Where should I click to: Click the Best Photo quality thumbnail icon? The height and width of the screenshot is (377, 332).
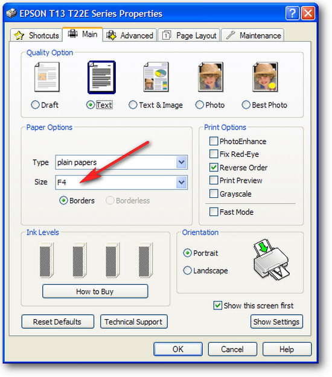coord(265,77)
